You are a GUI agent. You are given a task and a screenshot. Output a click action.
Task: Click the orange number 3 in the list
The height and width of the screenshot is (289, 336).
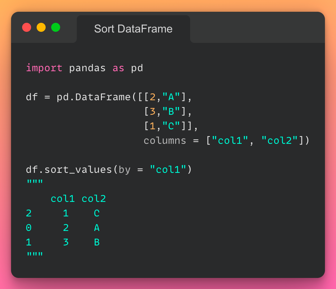point(152,112)
